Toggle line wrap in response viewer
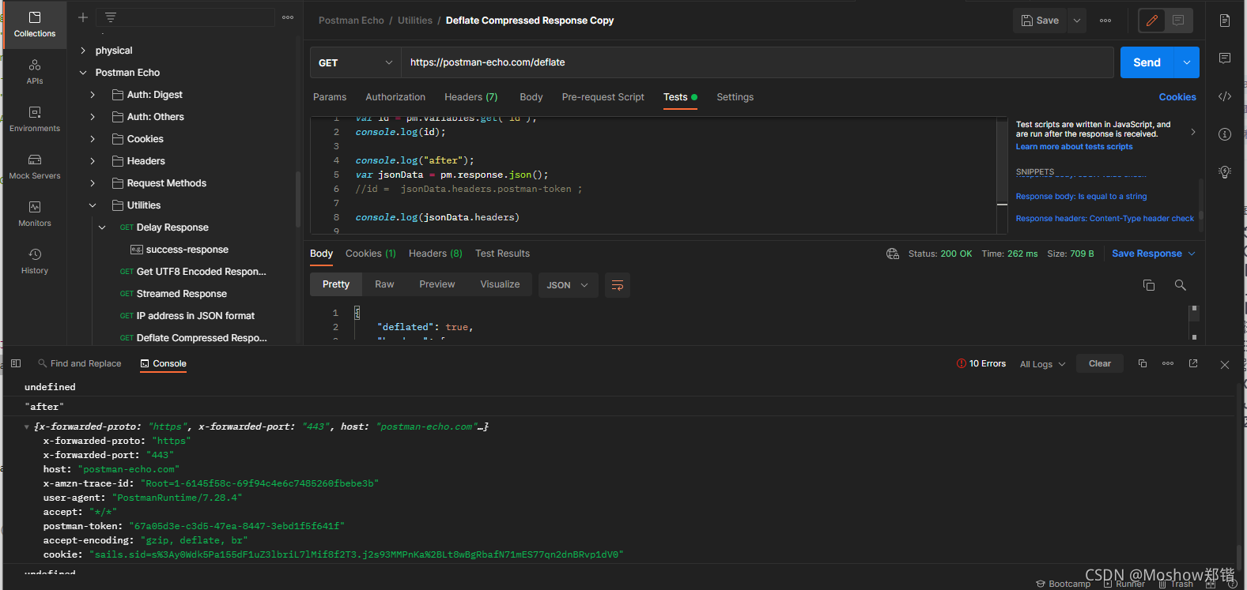This screenshot has width=1247, height=590. pos(618,285)
